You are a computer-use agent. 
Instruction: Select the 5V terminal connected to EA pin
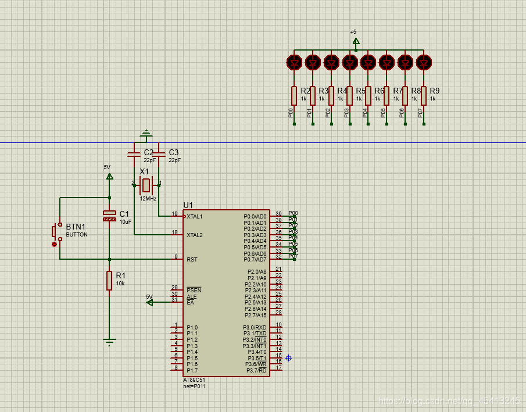coord(150,302)
